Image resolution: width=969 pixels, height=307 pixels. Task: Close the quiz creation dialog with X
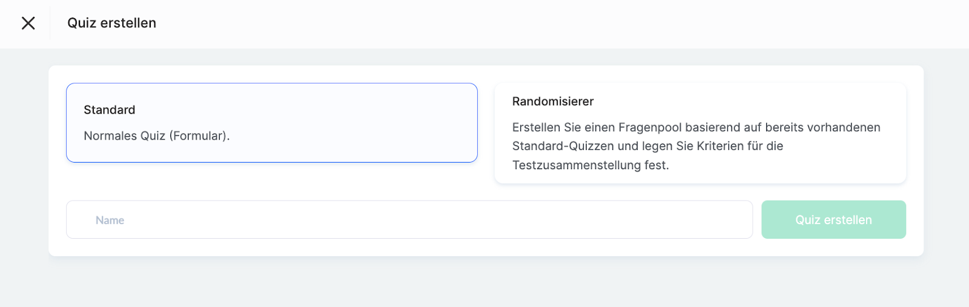coord(28,23)
